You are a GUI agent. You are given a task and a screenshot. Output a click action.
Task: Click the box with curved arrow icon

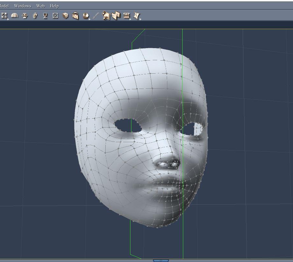(75, 16)
